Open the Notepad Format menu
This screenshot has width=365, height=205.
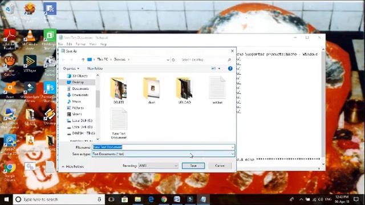(81, 44)
